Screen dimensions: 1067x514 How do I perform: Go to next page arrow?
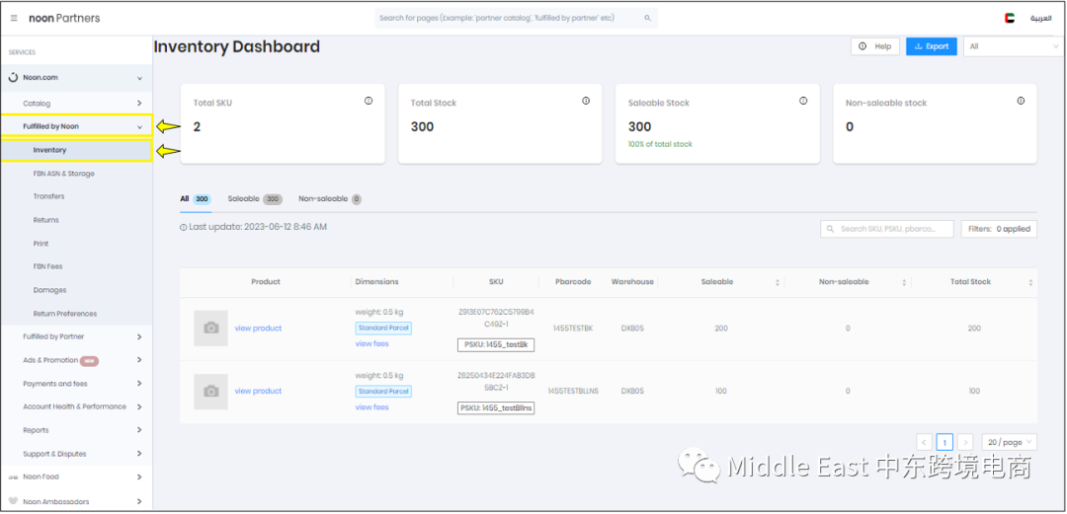point(964,442)
